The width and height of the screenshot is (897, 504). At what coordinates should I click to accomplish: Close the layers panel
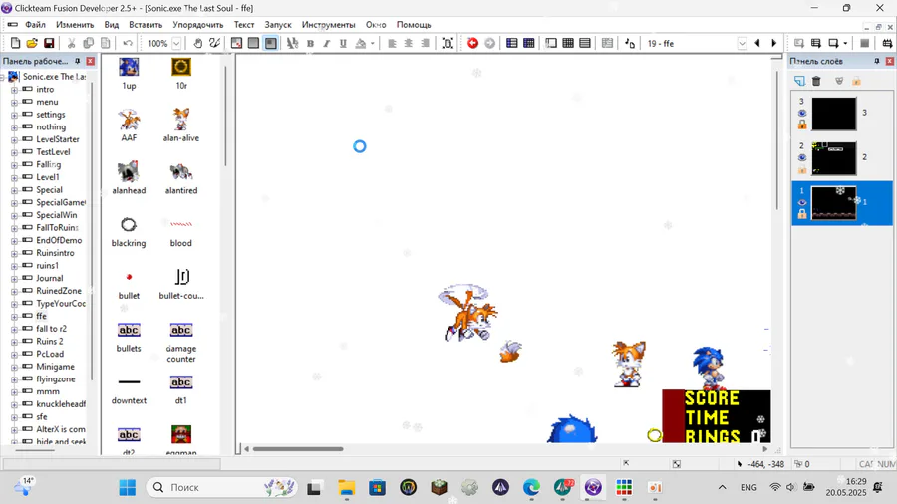[890, 61]
